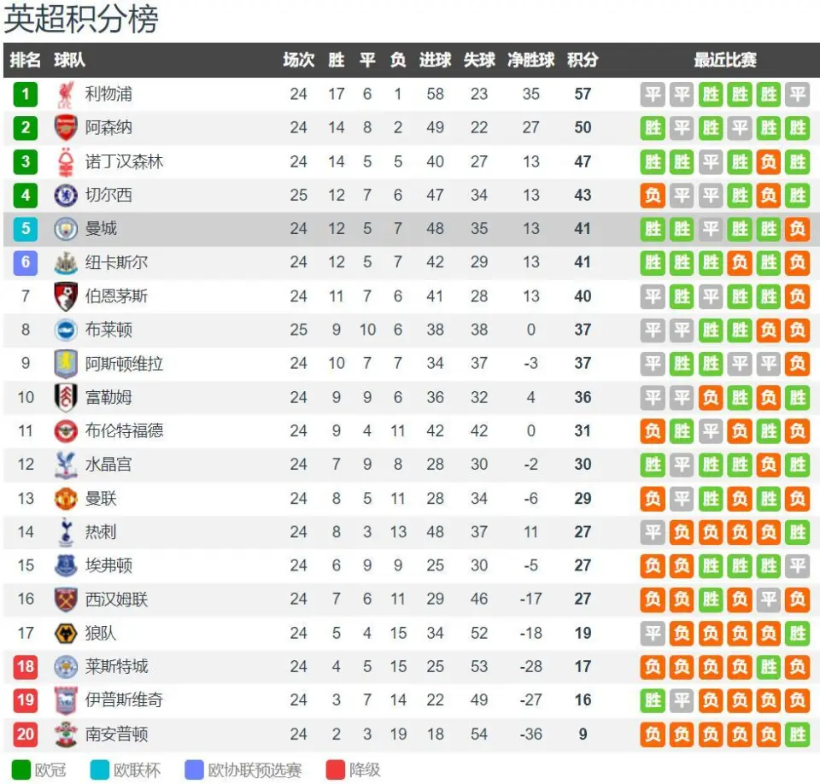Open team link 阿斯顿维拉
820x784 pixels.
pos(124,364)
